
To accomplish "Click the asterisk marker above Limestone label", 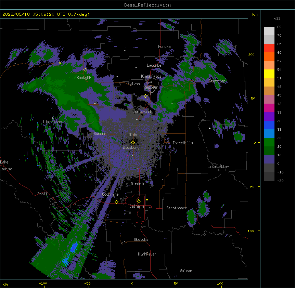I will click(x=52, y=118).
